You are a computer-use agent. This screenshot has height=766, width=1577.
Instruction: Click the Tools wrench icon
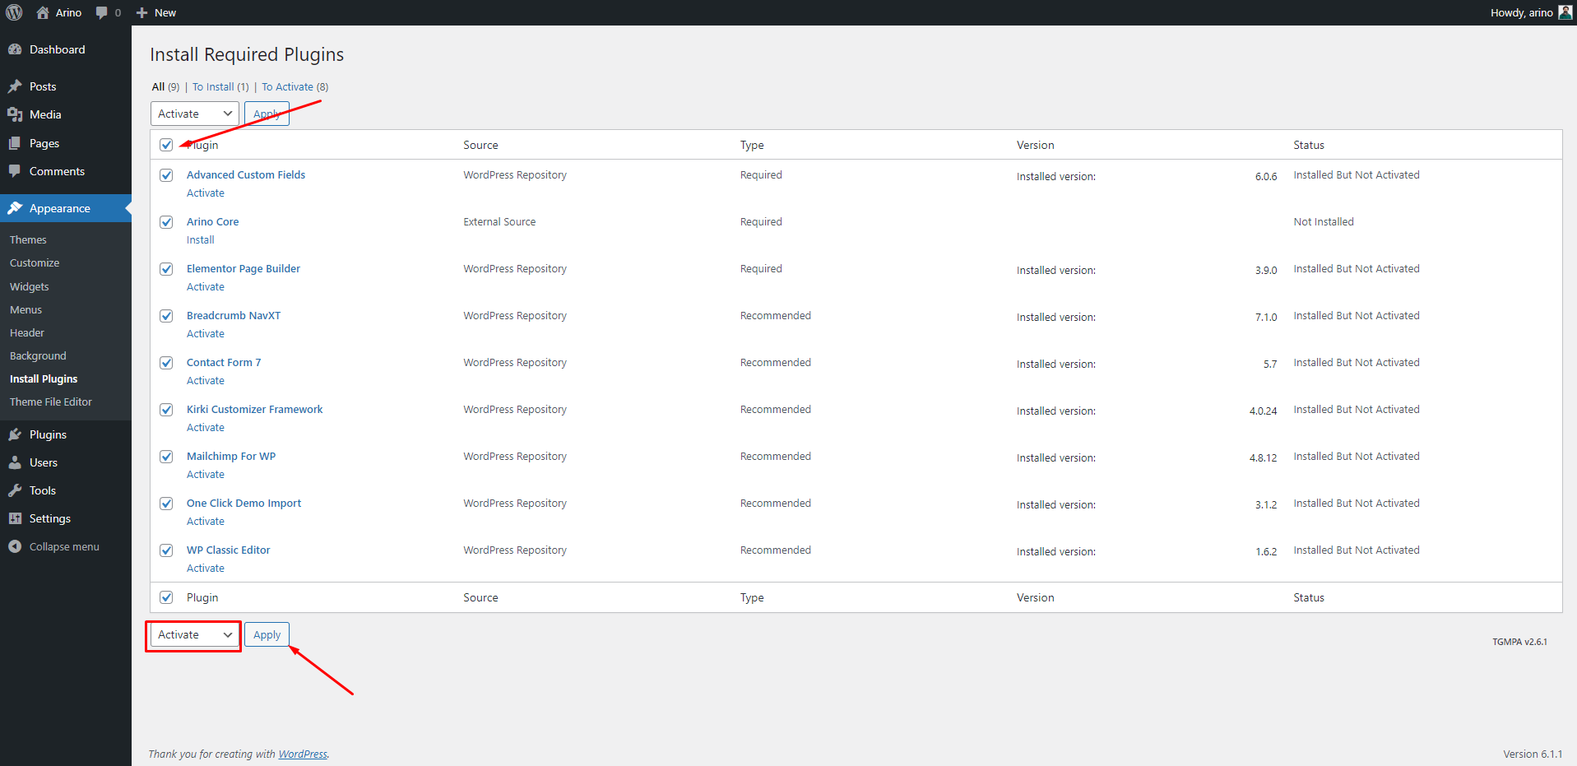click(x=15, y=490)
